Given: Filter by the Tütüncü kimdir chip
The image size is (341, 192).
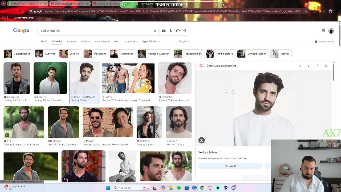Looking at the screenshot, I should (x=189, y=54).
